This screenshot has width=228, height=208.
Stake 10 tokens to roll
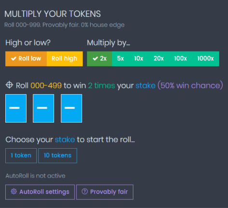pyautogui.click(x=57, y=155)
